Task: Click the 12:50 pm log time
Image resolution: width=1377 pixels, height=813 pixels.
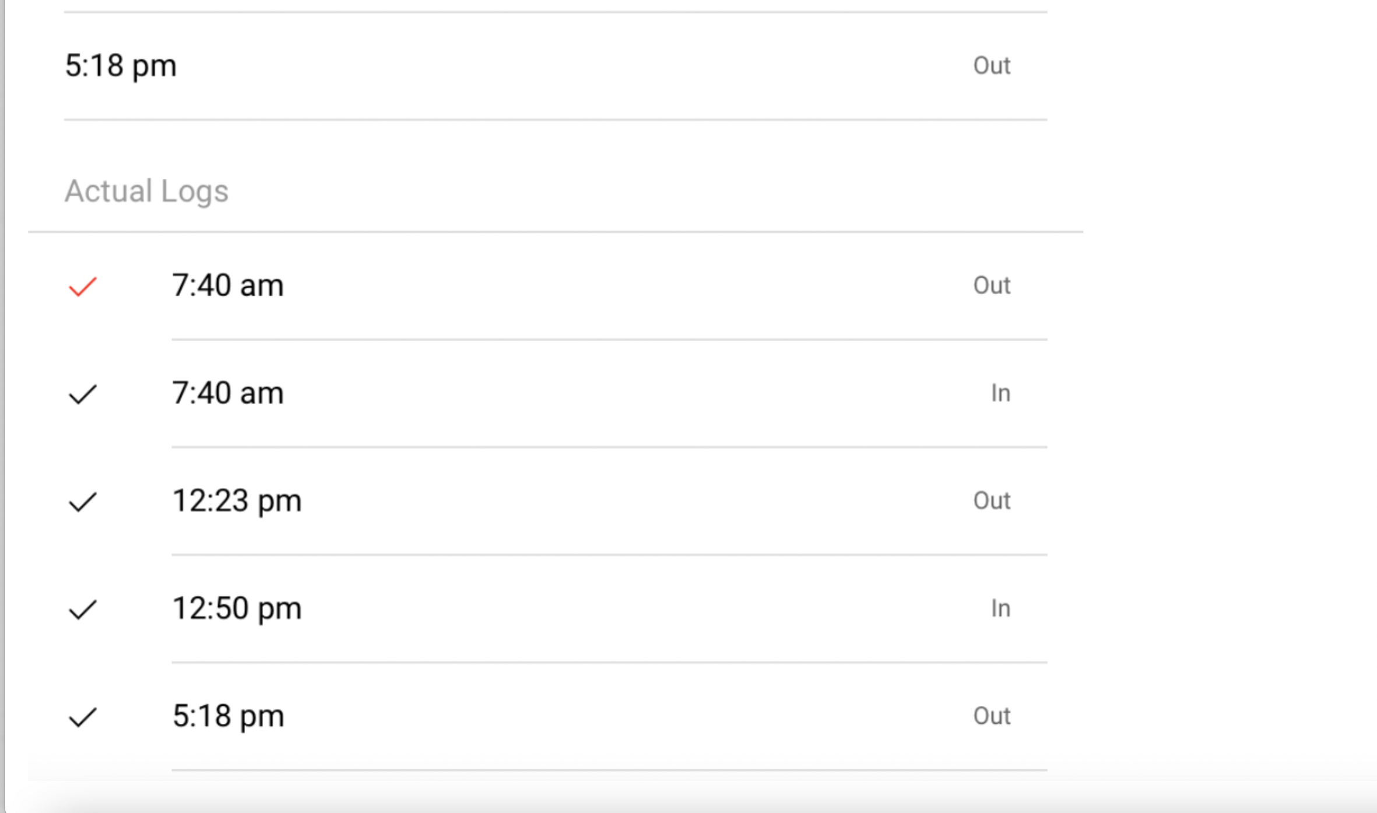Action: coord(237,609)
